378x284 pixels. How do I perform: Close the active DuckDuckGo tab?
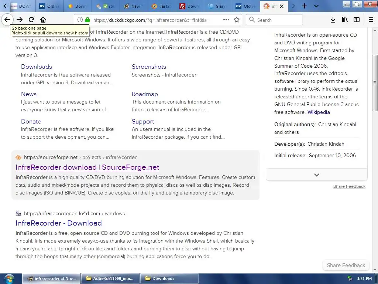[282, 6]
